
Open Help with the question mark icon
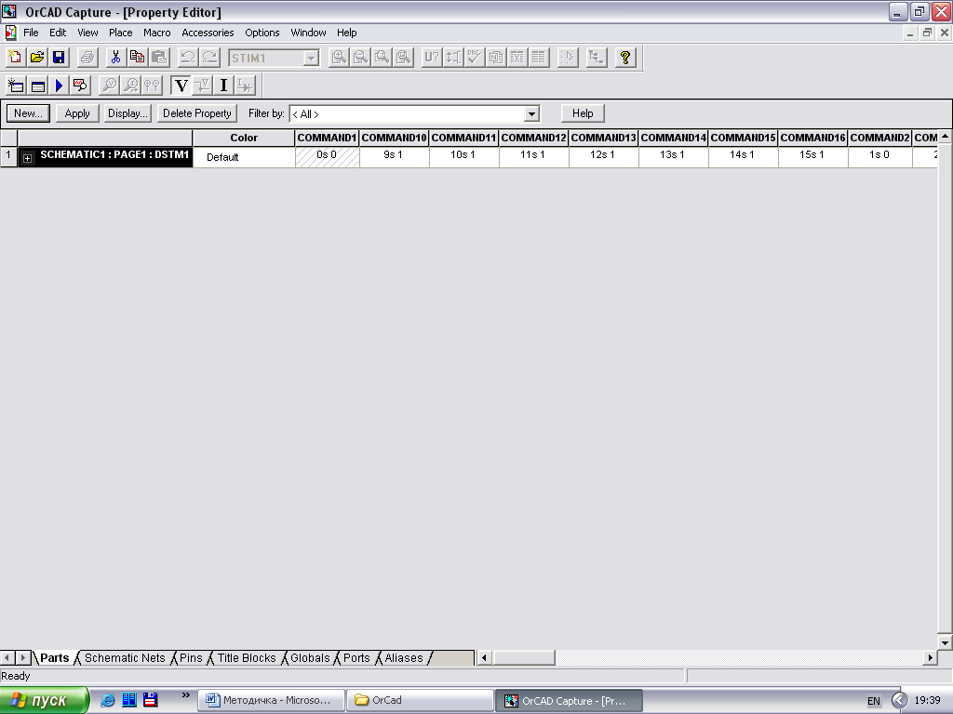click(x=624, y=58)
